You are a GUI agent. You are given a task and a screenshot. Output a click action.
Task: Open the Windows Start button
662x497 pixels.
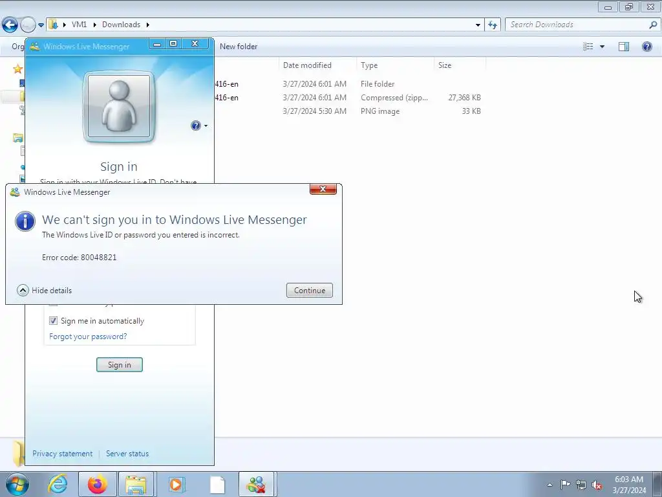(x=17, y=484)
